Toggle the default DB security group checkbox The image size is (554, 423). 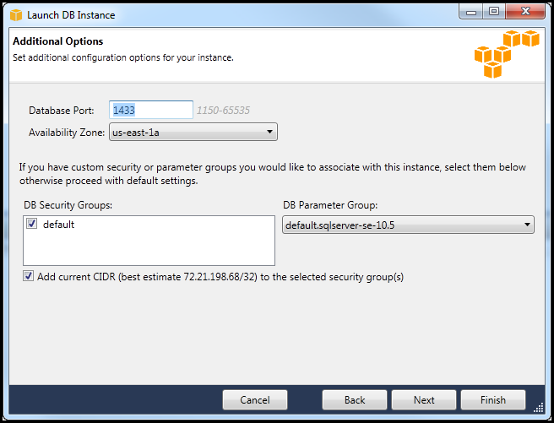coord(32,225)
